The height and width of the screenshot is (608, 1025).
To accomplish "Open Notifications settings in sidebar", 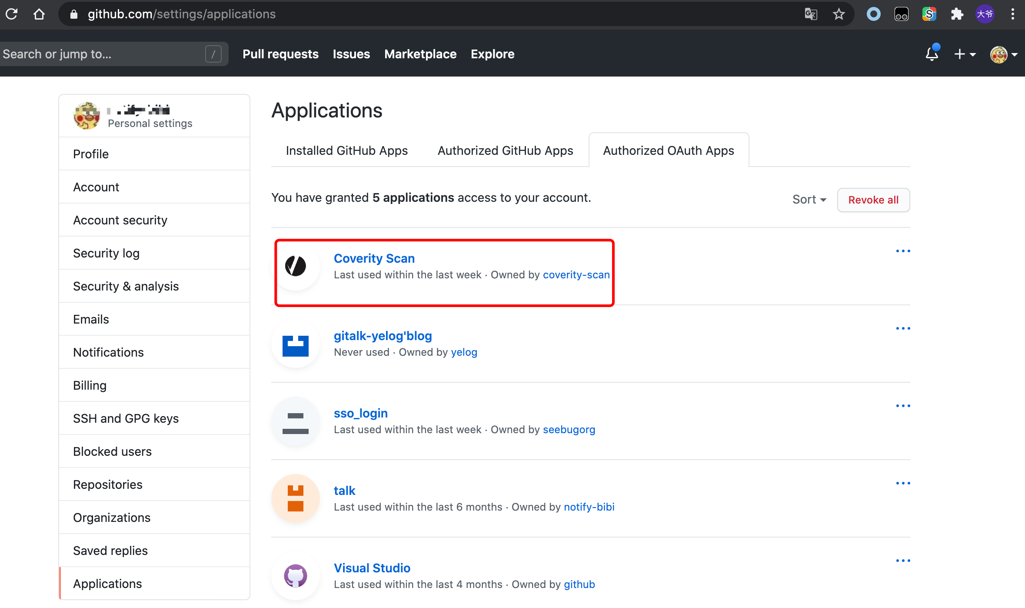I will point(154,352).
